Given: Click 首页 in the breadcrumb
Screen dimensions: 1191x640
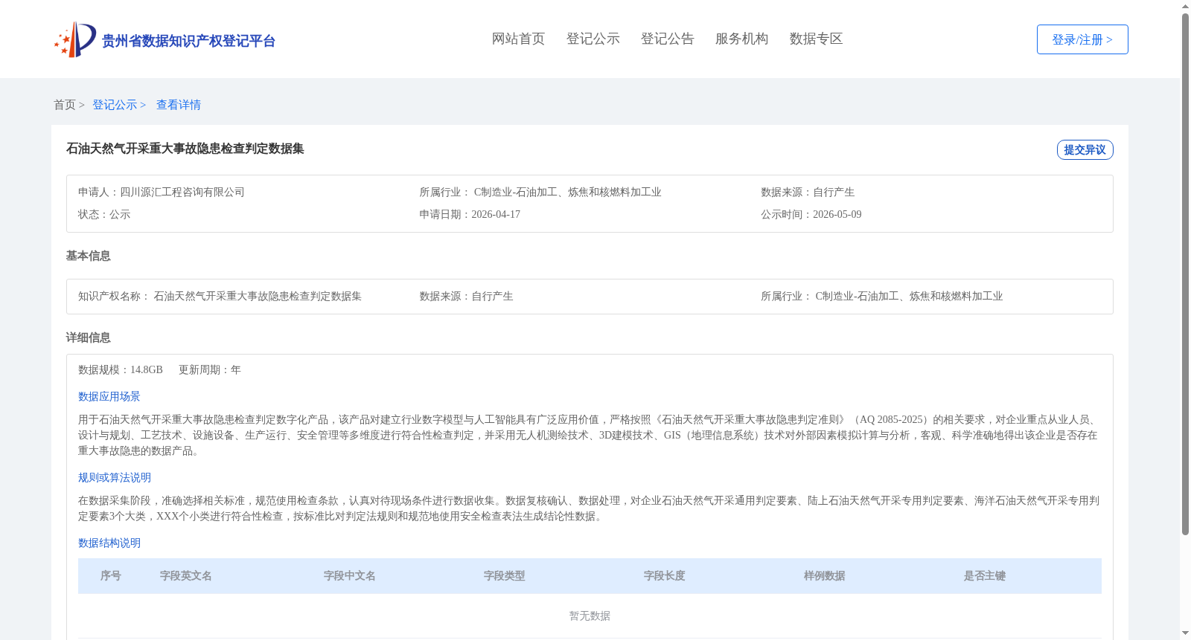Looking at the screenshot, I should (x=65, y=105).
